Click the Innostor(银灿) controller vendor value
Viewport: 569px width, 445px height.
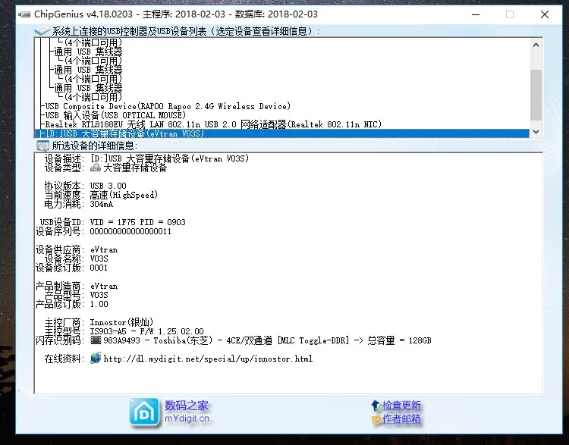click(x=121, y=322)
